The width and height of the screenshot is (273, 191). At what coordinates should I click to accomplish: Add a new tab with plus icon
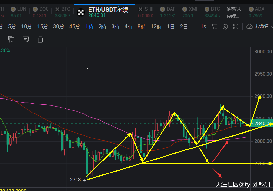pos(271,12)
